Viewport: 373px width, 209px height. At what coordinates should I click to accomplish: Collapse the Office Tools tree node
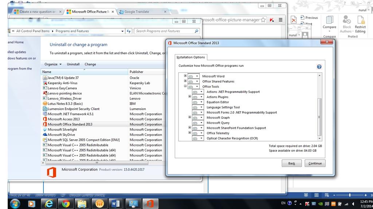point(185,86)
